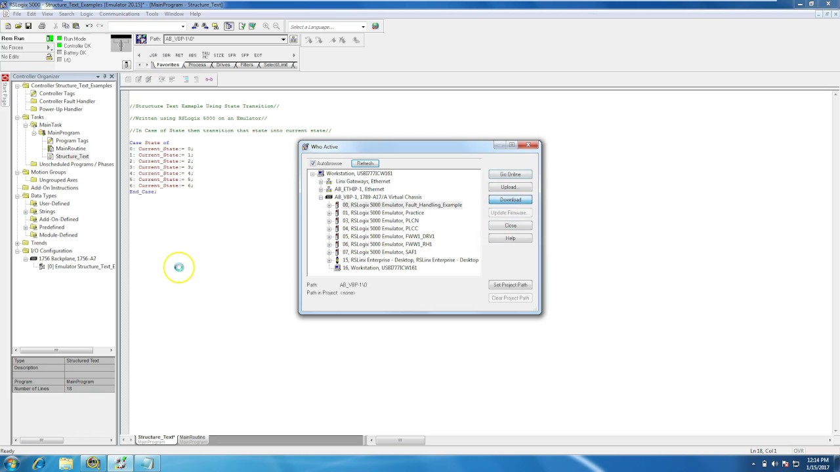The image size is (840, 472).
Task: Click the Set Project Path button
Action: pos(510,285)
